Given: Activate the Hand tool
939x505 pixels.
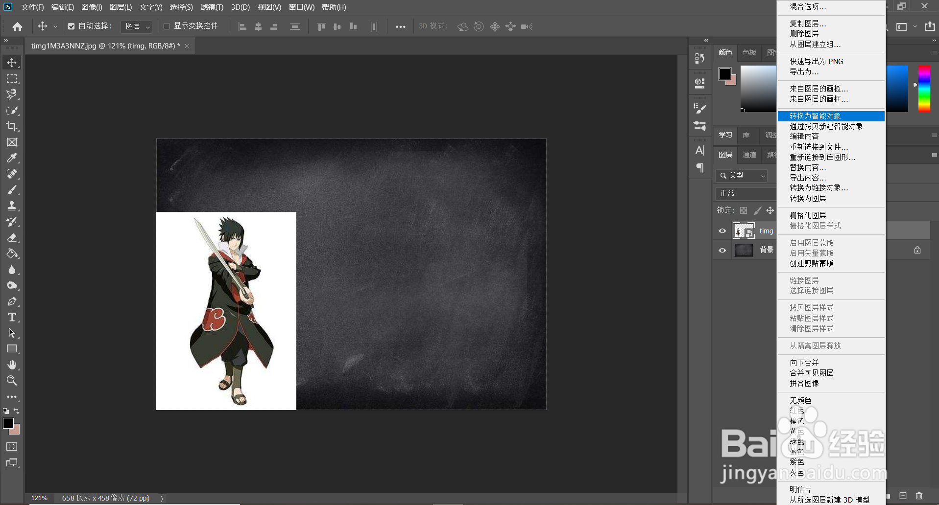Looking at the screenshot, I should (x=12, y=365).
